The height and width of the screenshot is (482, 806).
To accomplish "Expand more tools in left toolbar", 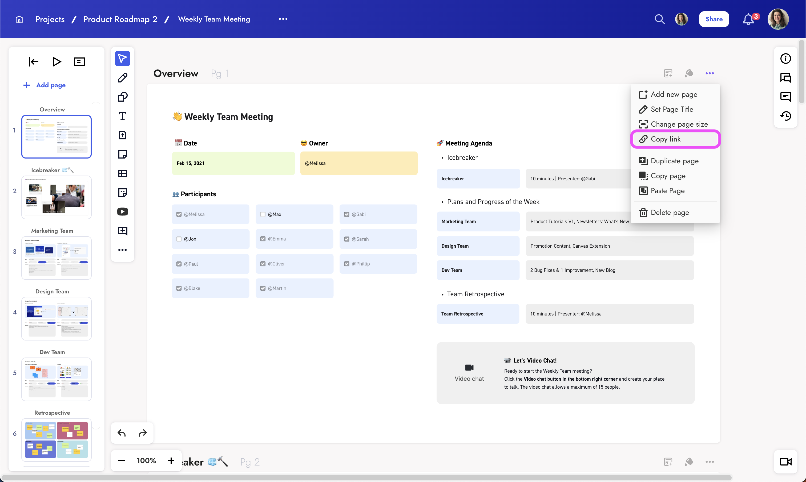I will pyautogui.click(x=122, y=250).
